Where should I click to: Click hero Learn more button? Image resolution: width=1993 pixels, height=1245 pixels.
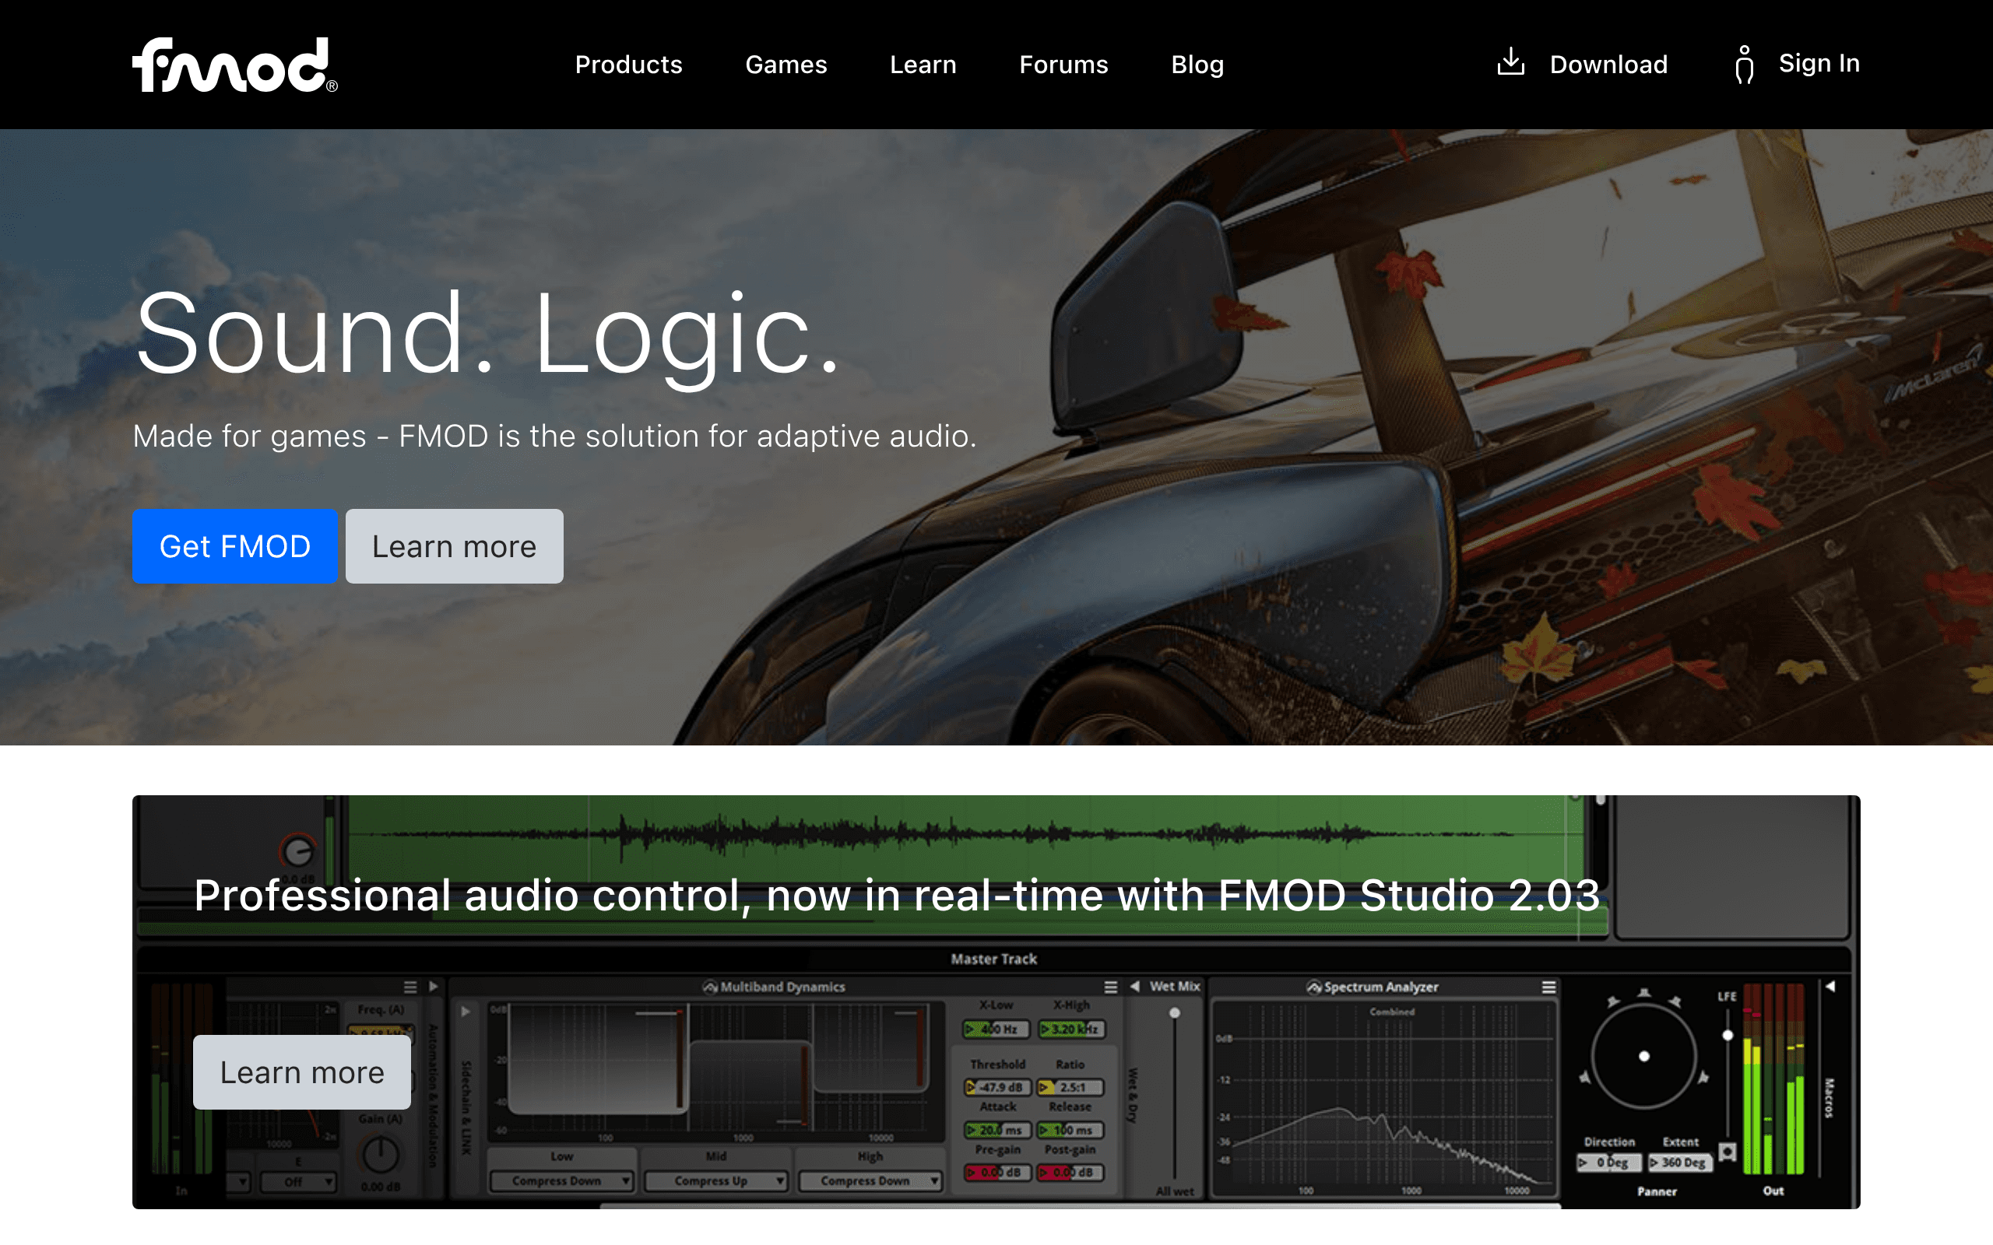454,546
